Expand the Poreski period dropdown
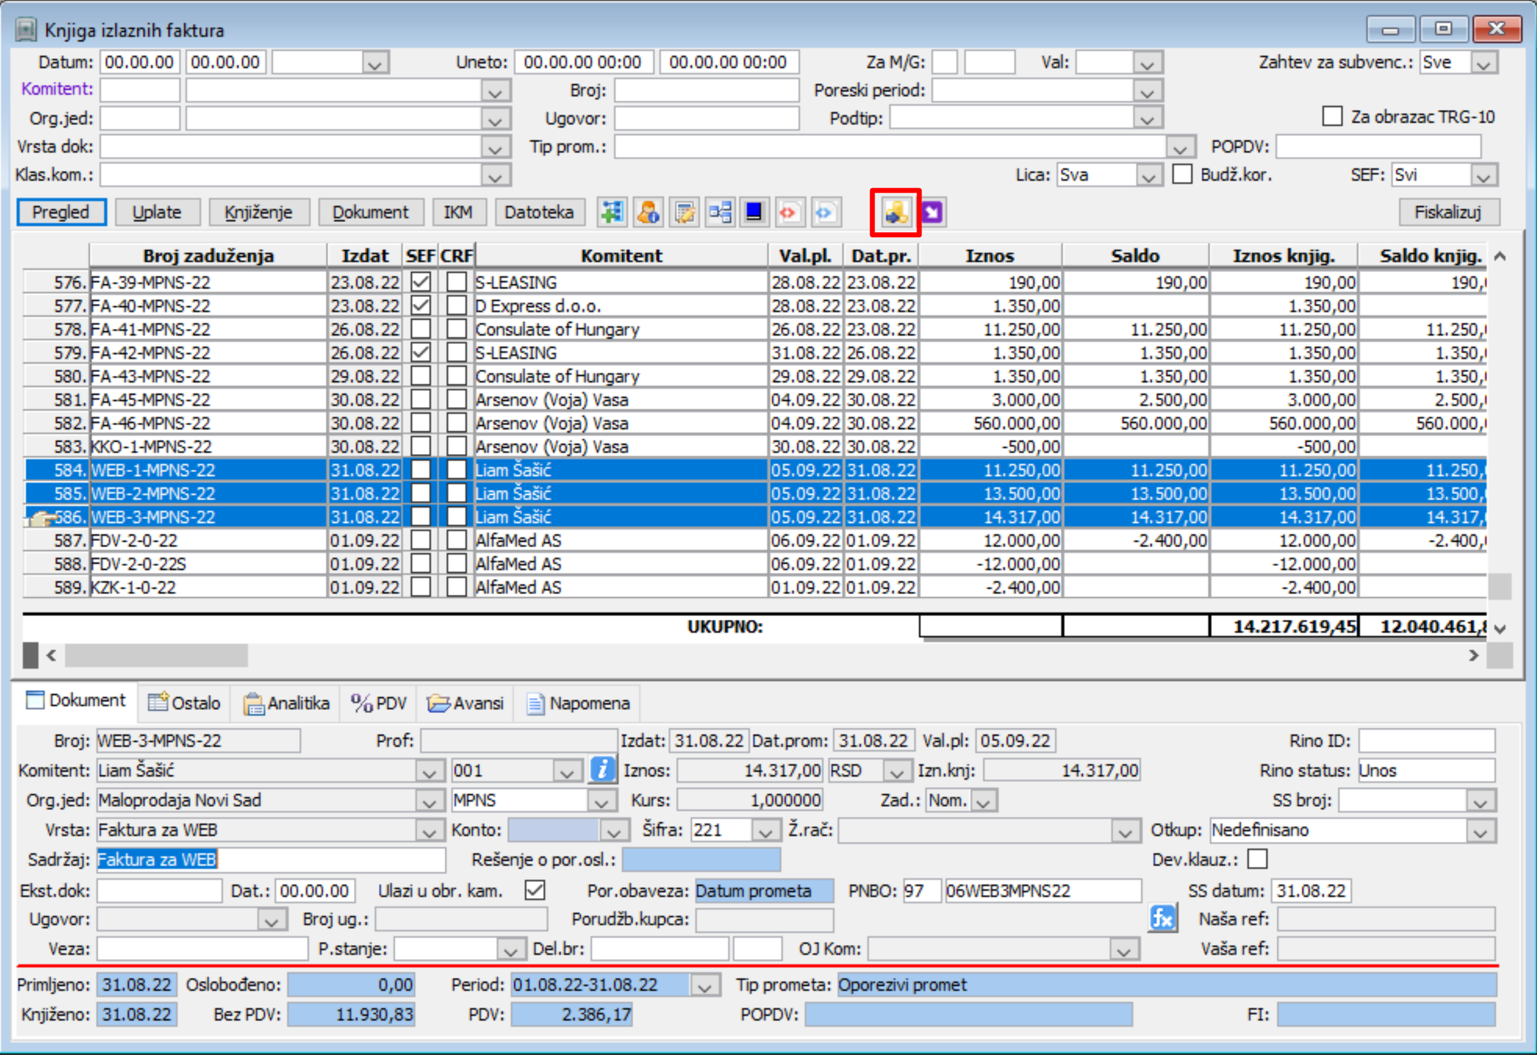The image size is (1537, 1055). 1147,91
